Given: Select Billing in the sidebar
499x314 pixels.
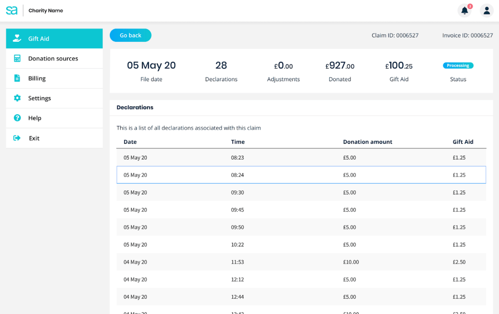Looking at the screenshot, I should [37, 78].
